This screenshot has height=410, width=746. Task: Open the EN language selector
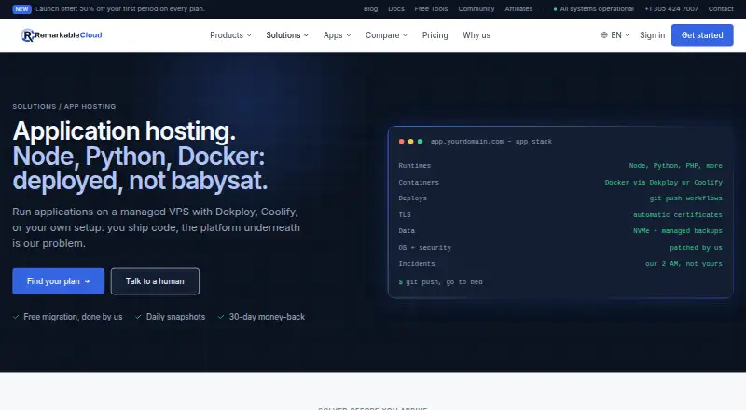pyautogui.click(x=615, y=35)
